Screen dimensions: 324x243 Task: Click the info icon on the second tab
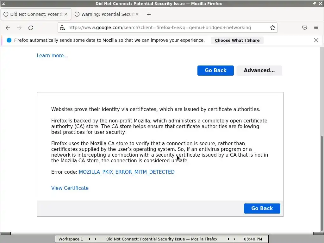coord(77,14)
